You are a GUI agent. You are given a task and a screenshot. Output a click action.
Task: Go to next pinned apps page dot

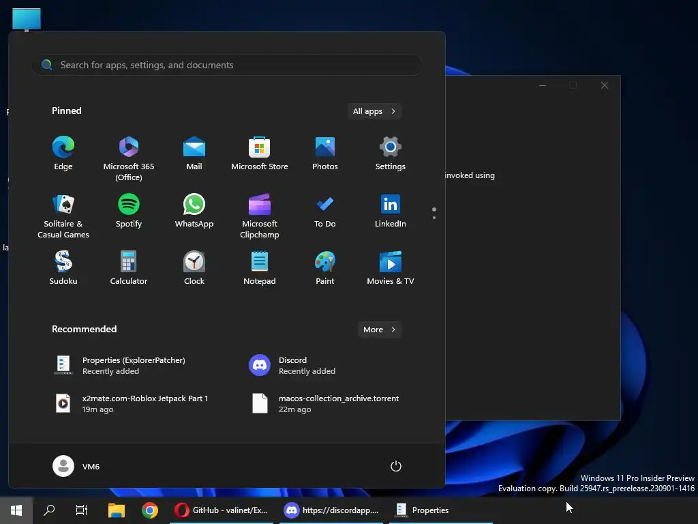pos(434,218)
